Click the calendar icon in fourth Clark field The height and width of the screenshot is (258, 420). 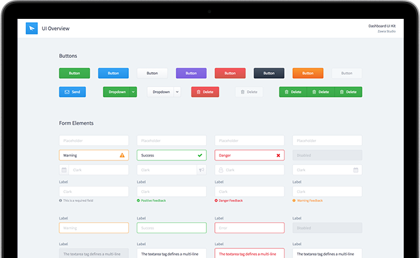click(356, 170)
